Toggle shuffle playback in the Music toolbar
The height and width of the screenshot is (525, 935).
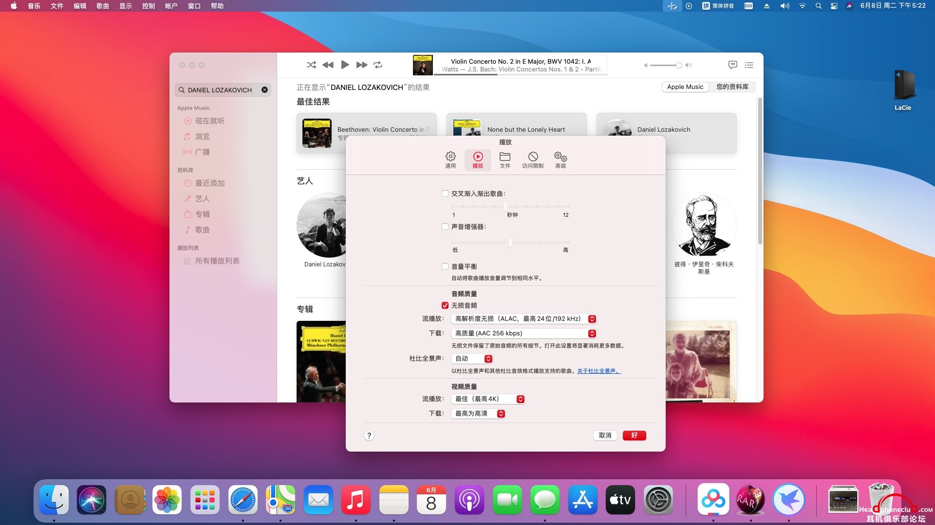(x=311, y=65)
